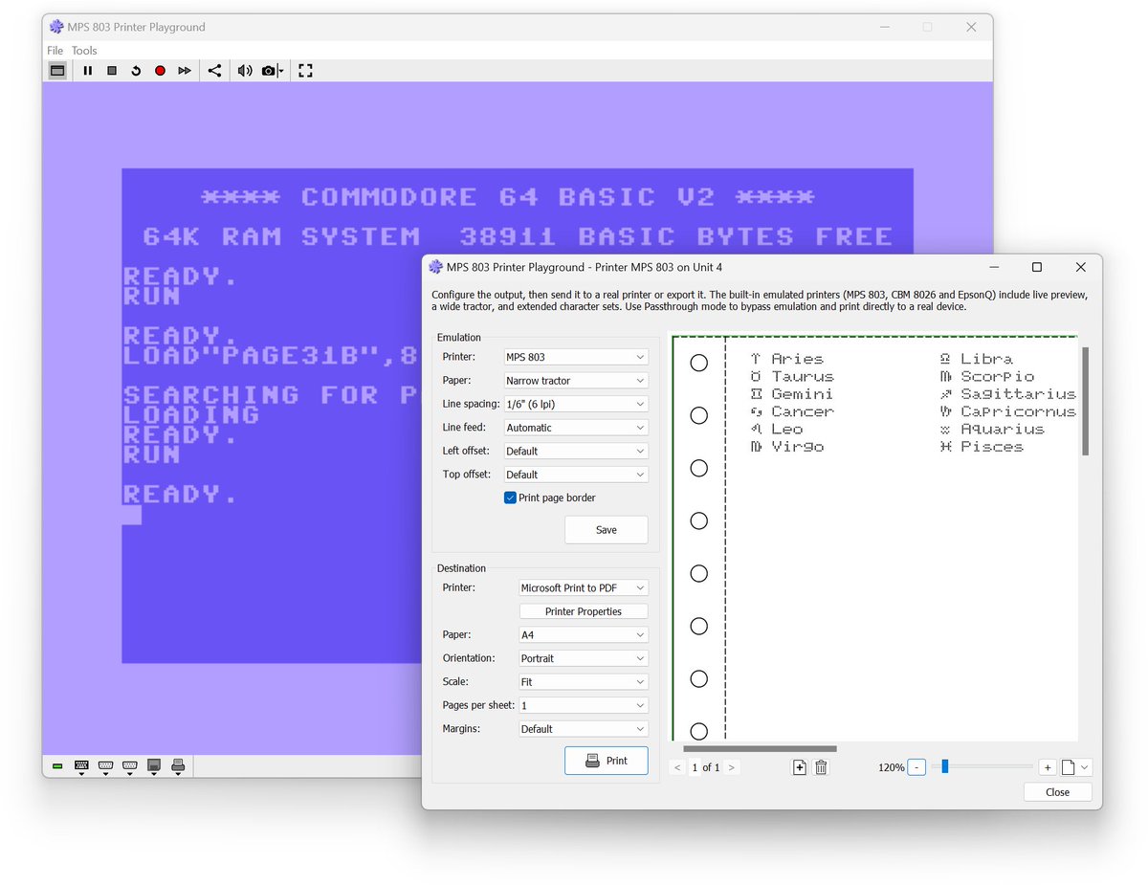1148x885 pixels.
Task: Delete page using the trash icon
Action: (x=821, y=767)
